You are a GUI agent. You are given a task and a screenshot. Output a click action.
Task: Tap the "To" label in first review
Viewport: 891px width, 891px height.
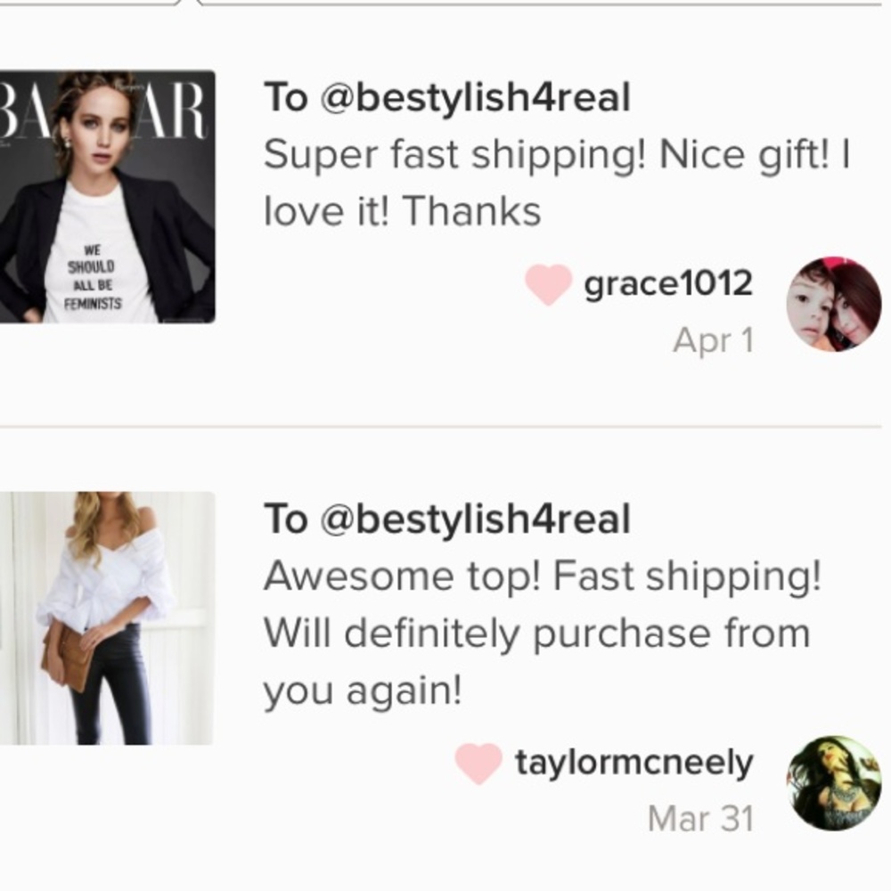tap(285, 99)
